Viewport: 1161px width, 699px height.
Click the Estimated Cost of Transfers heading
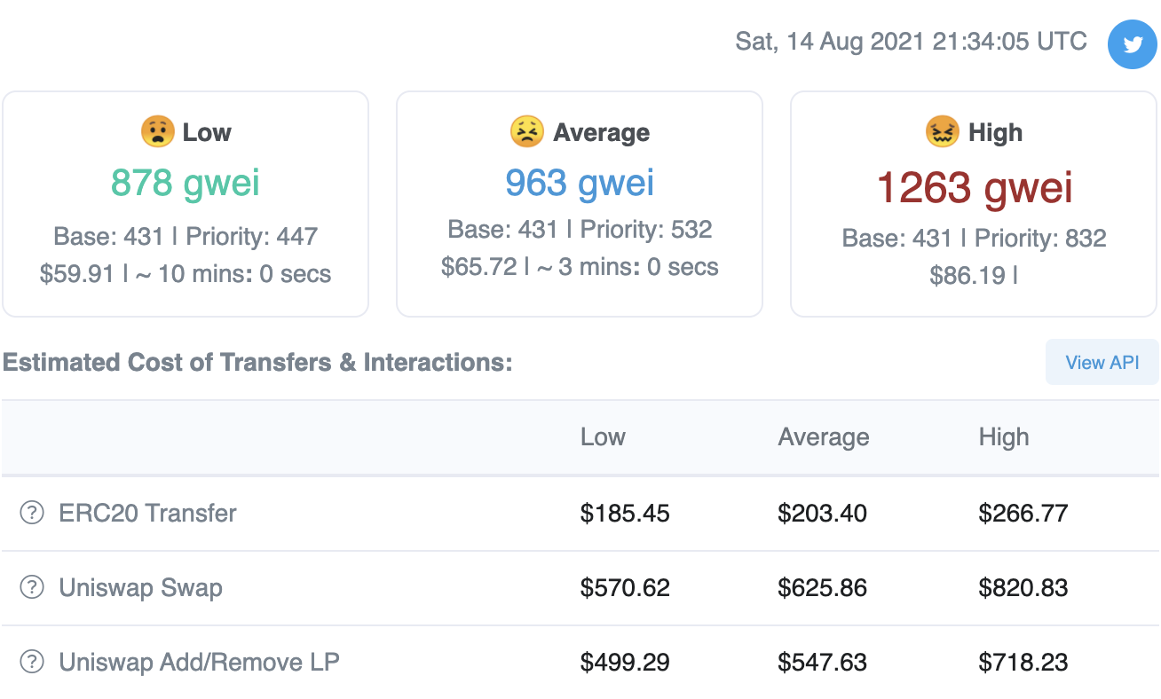pyautogui.click(x=257, y=362)
